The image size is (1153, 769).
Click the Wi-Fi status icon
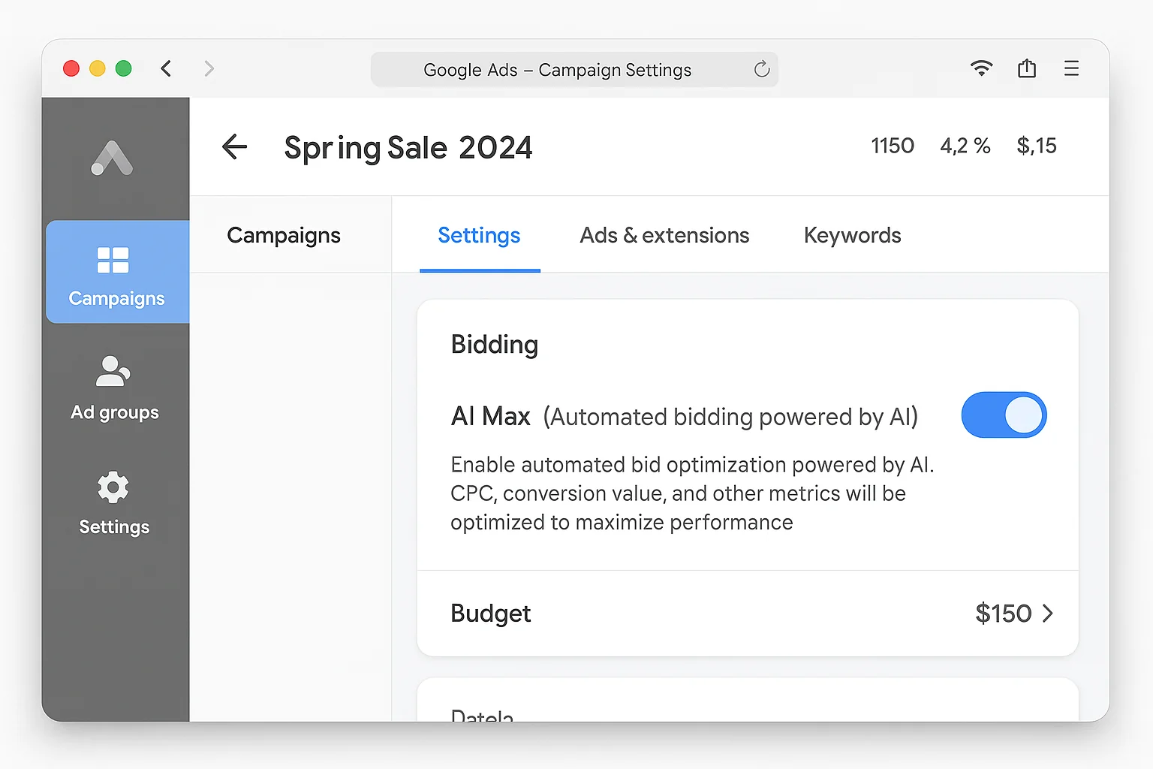point(981,68)
